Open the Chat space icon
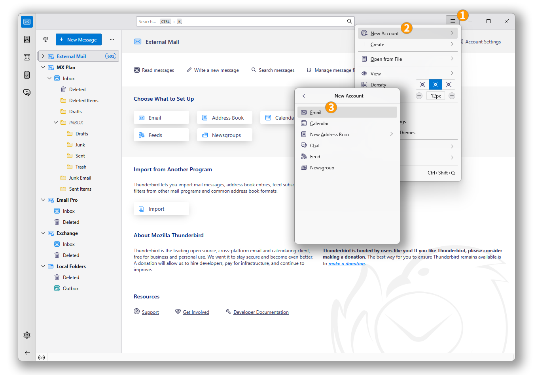 27,92
